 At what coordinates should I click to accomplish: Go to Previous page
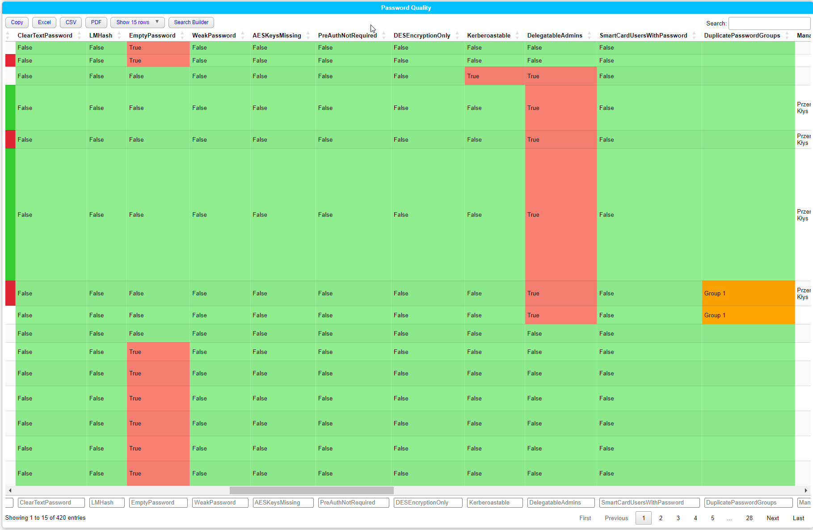click(x=616, y=518)
